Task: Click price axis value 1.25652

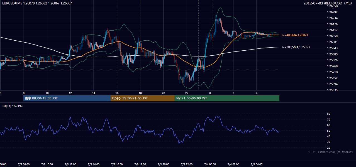Action: [x=332, y=78]
